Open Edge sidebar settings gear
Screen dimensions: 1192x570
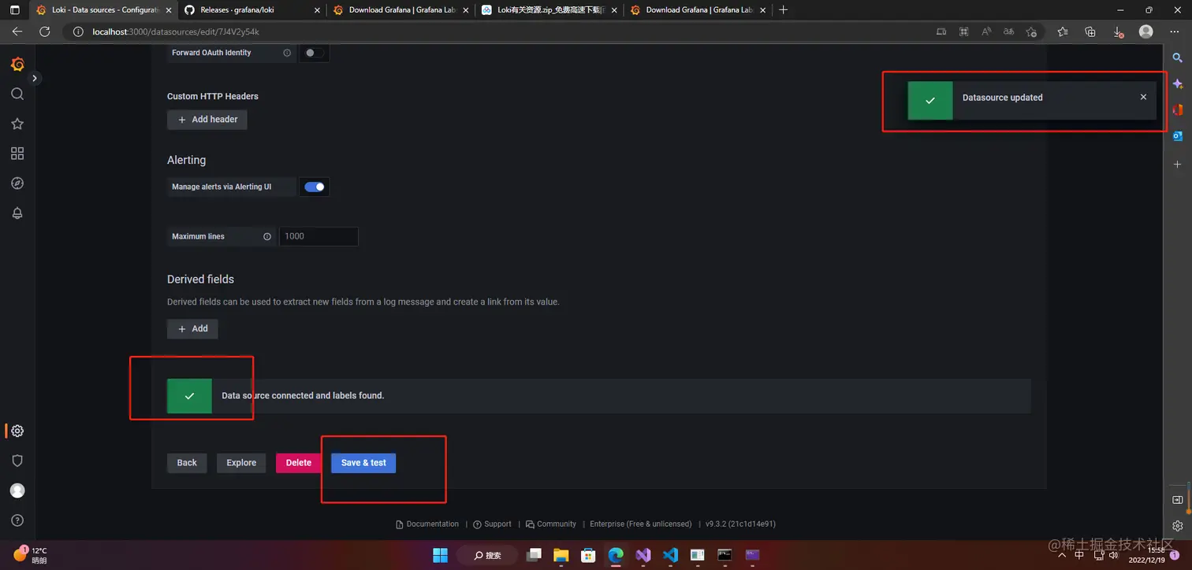coord(1177,526)
